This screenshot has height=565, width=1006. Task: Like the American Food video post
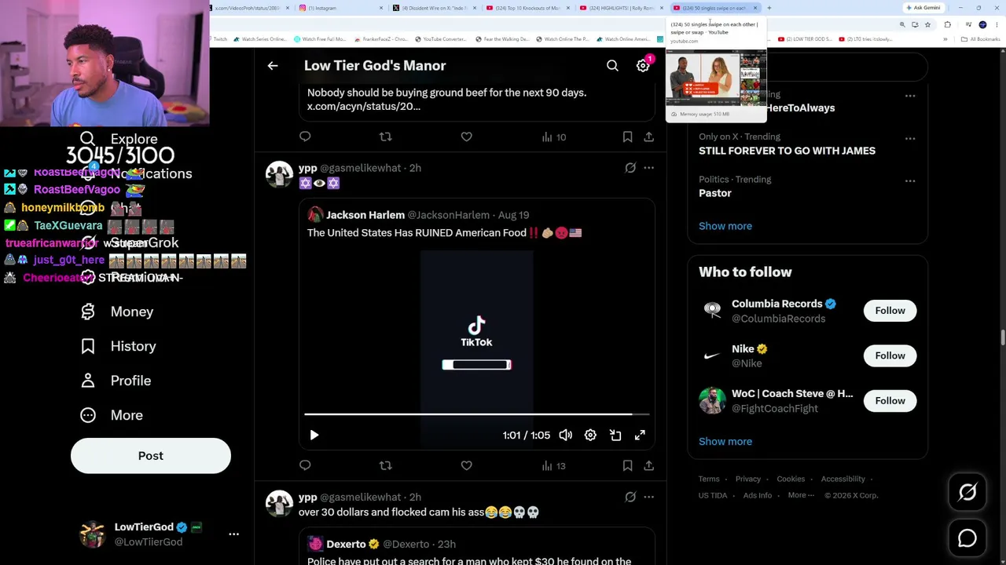pyautogui.click(x=466, y=465)
